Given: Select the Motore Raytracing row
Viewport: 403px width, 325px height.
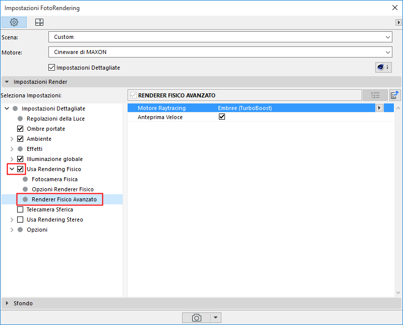Looking at the screenshot, I should 261,107.
